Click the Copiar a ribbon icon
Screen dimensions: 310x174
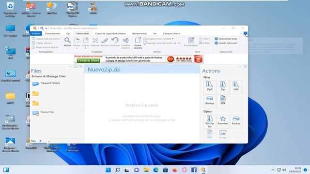pyautogui.click(x=86, y=43)
